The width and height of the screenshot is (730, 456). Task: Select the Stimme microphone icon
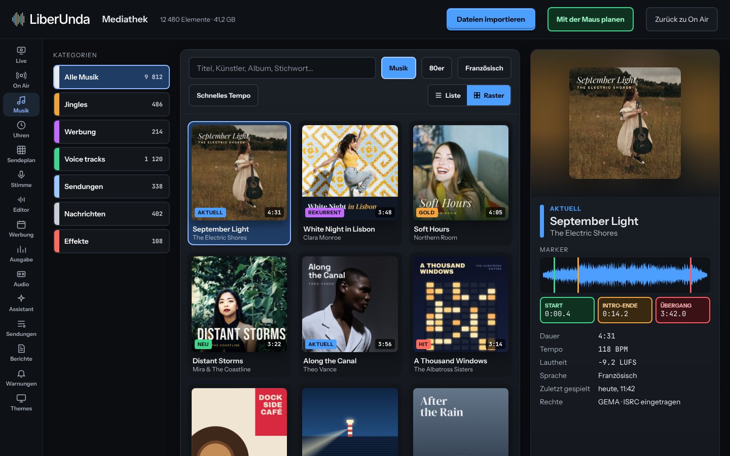pos(21,179)
